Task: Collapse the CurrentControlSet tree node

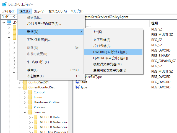Action: pyautogui.click(x=20, y=88)
